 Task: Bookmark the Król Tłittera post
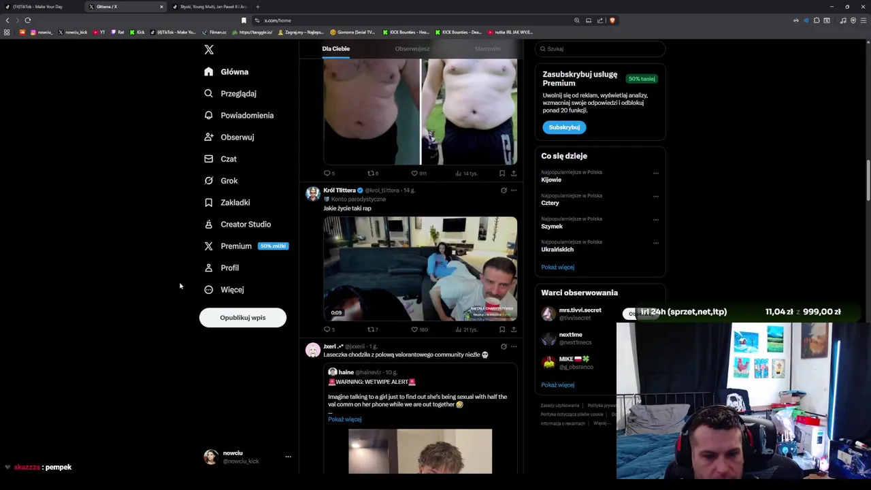coord(502,329)
